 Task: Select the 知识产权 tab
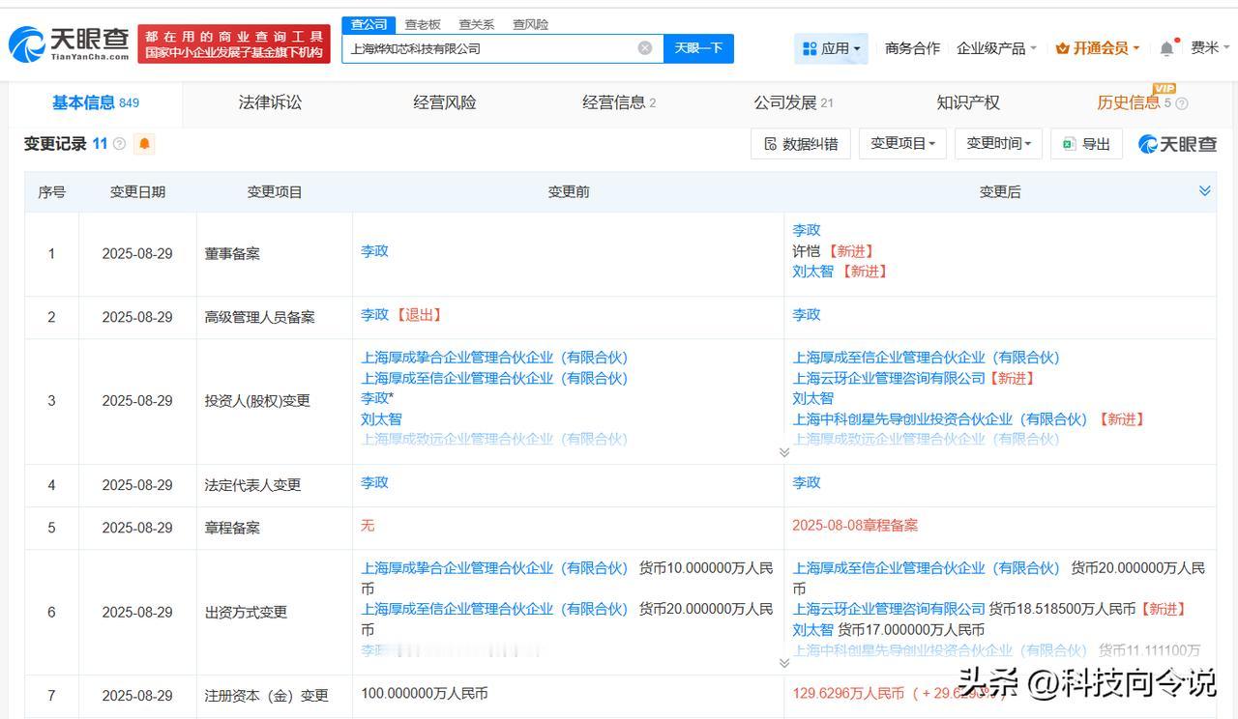968,102
